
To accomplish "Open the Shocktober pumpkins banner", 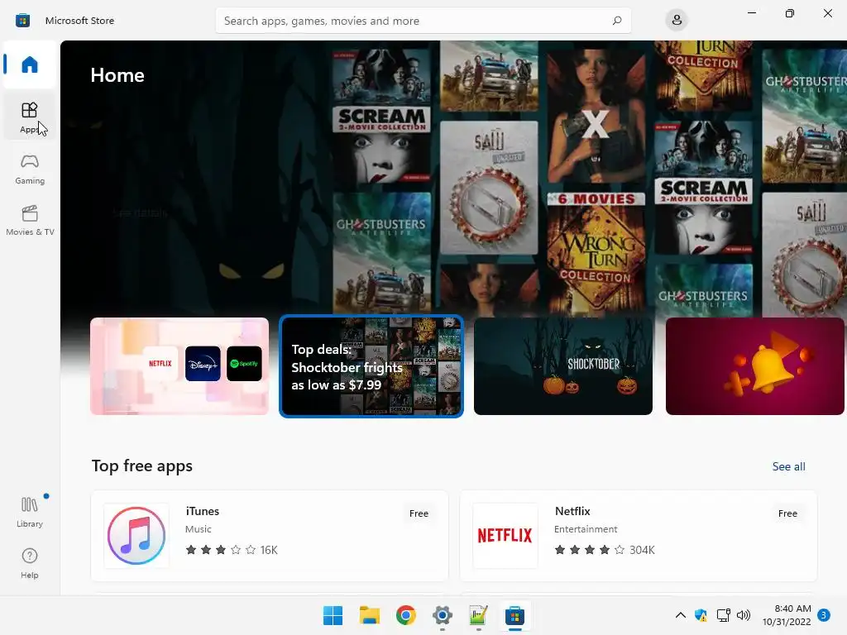I will pyautogui.click(x=562, y=366).
